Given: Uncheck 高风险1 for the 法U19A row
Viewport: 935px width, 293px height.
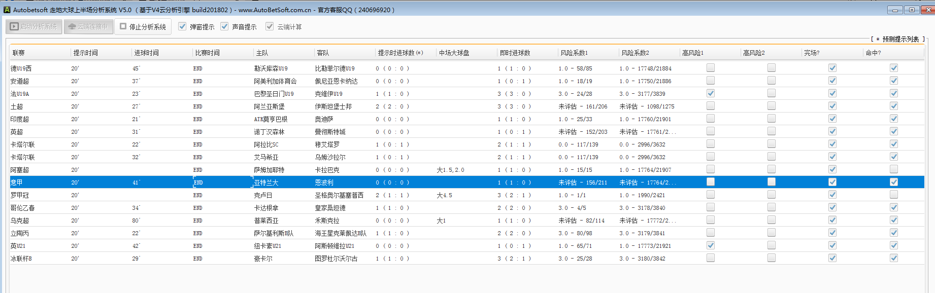Looking at the screenshot, I should click(711, 93).
